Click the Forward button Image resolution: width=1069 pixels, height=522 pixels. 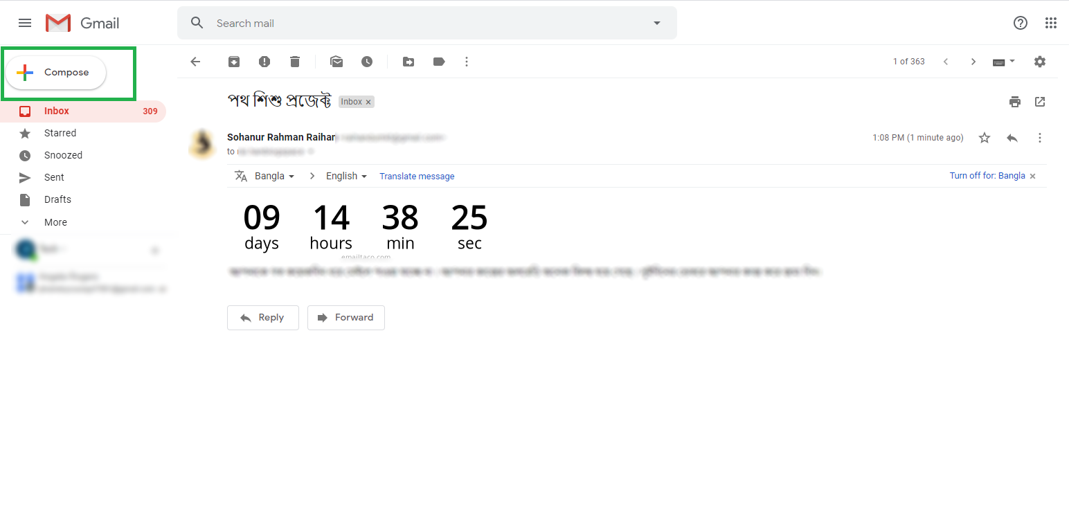(x=346, y=318)
